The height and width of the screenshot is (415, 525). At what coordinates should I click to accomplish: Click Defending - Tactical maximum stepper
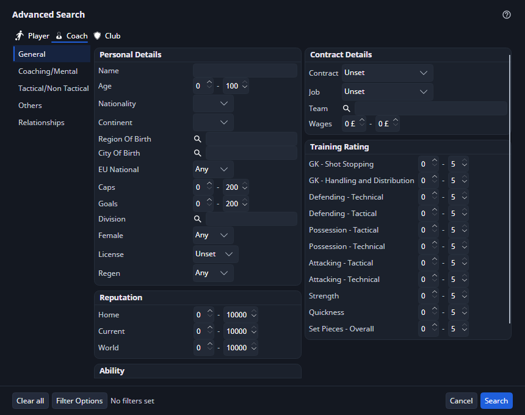pyautogui.click(x=458, y=213)
